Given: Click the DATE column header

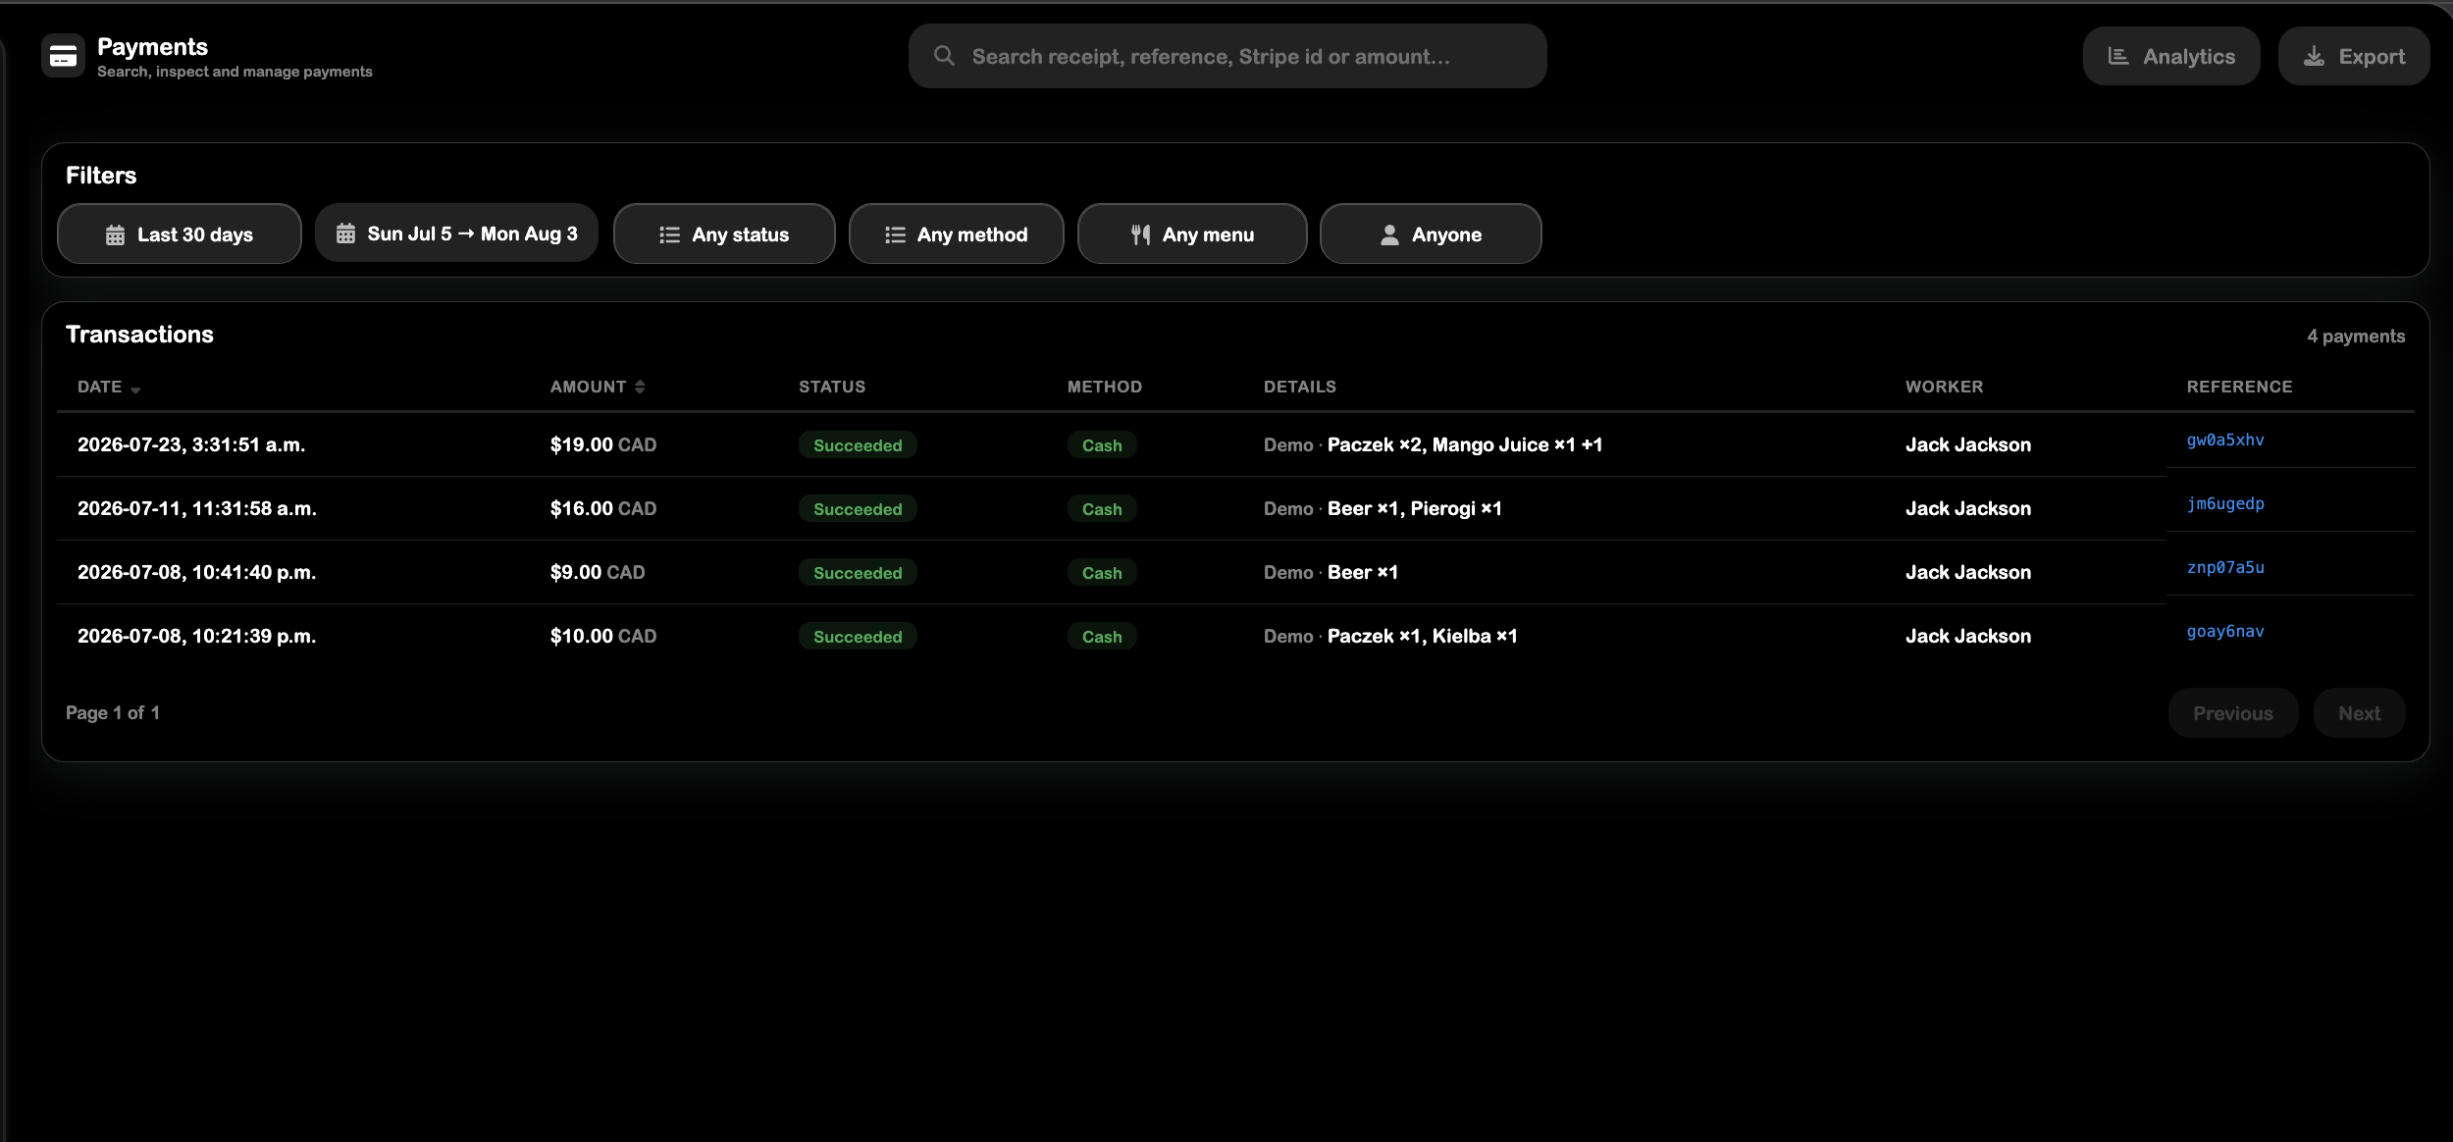Looking at the screenshot, I should [x=100, y=387].
